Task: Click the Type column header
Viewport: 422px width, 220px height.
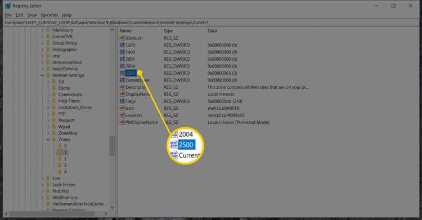Action: 168,31
